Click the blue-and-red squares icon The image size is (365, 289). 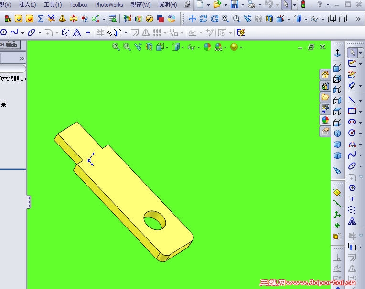[161, 19]
